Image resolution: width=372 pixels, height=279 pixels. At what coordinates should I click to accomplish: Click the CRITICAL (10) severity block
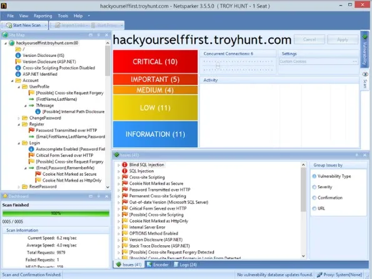click(x=155, y=61)
